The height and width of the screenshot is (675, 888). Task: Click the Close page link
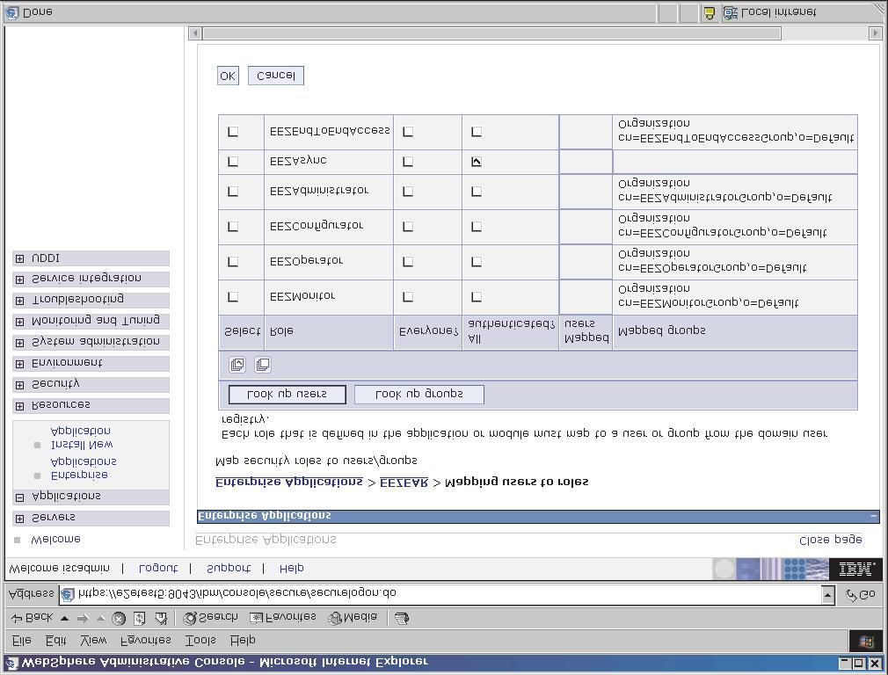pyautogui.click(x=830, y=541)
